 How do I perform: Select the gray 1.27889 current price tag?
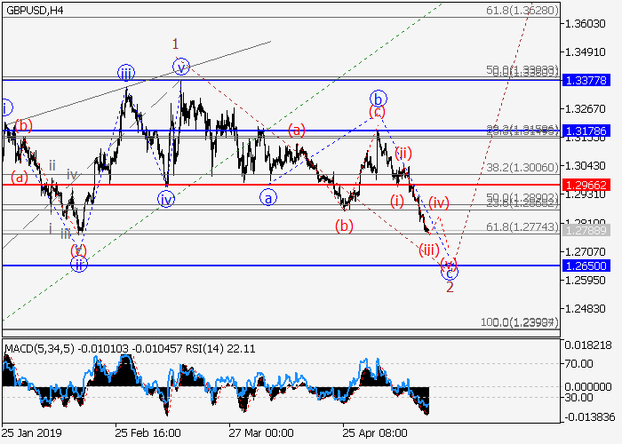click(586, 230)
